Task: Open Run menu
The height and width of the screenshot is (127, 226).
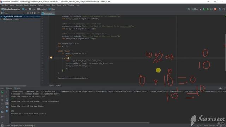Action: point(54,5)
